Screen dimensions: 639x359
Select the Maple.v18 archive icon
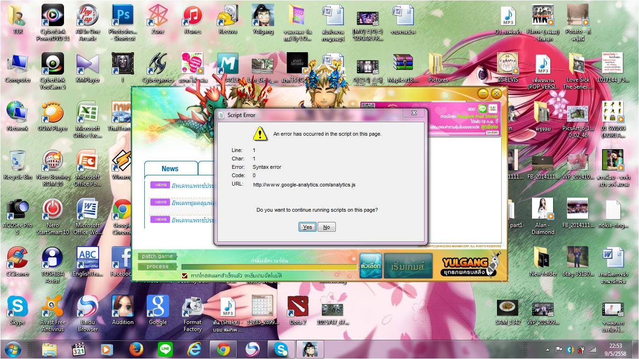[403, 68]
